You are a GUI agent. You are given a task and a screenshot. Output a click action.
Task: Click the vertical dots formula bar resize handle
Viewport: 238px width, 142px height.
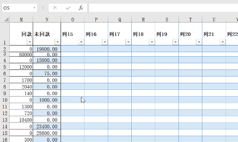[43, 8]
